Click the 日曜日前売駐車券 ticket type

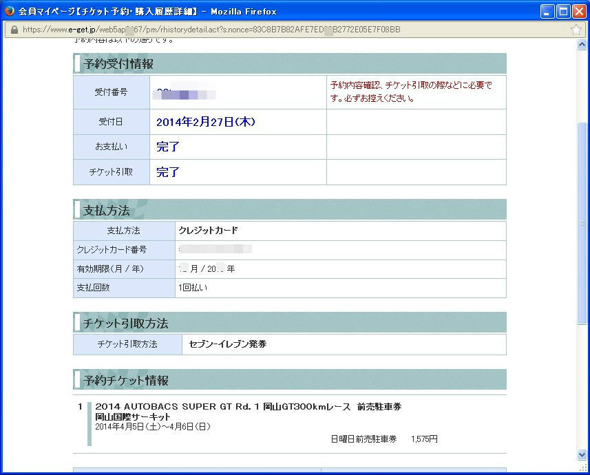[x=364, y=439]
